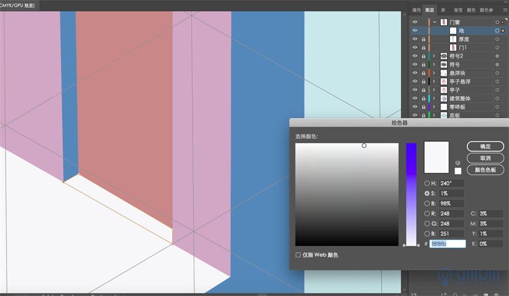The image size is (509, 296).
Task: Click the purple hue spectrum slider
Action: 411,193
